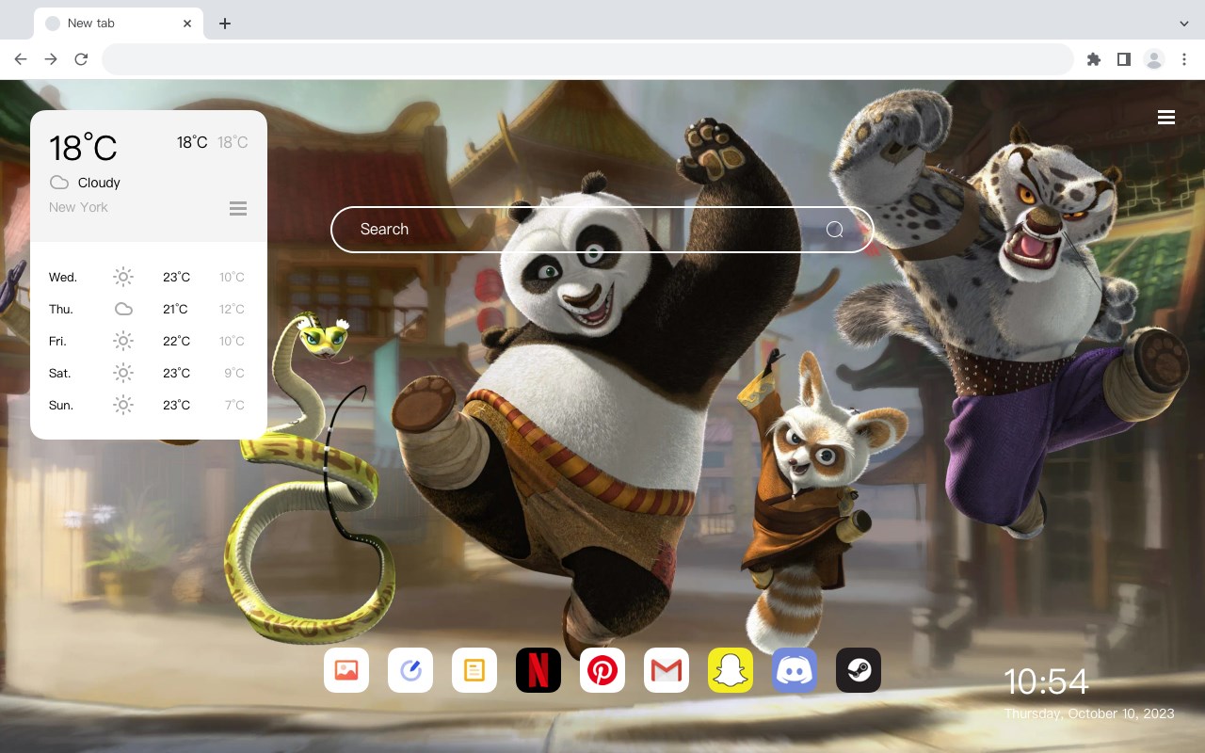Screen dimensions: 1205x753
Task: Open the Snapchat shortcut
Action: (x=731, y=670)
